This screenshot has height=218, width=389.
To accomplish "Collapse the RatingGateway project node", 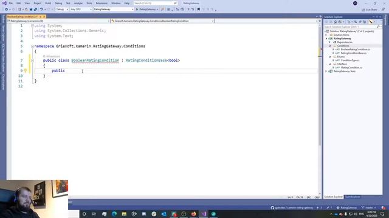I will (x=326, y=39).
